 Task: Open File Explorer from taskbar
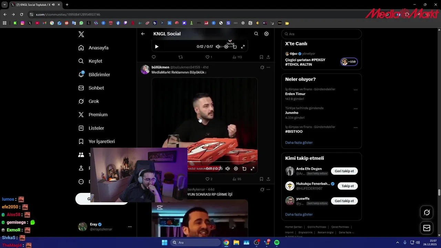[236, 242]
